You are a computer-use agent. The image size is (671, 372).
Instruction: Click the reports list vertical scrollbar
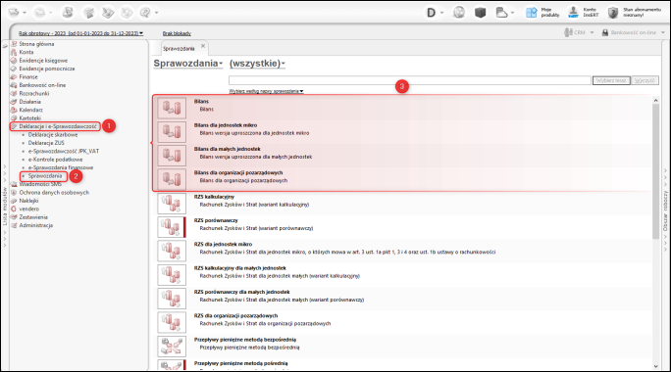click(x=655, y=171)
